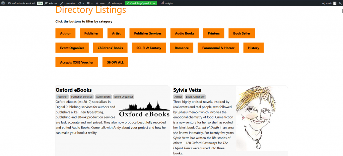Run Check PageSpeed Score
This screenshot has width=343, height=156.
coord(141,3)
